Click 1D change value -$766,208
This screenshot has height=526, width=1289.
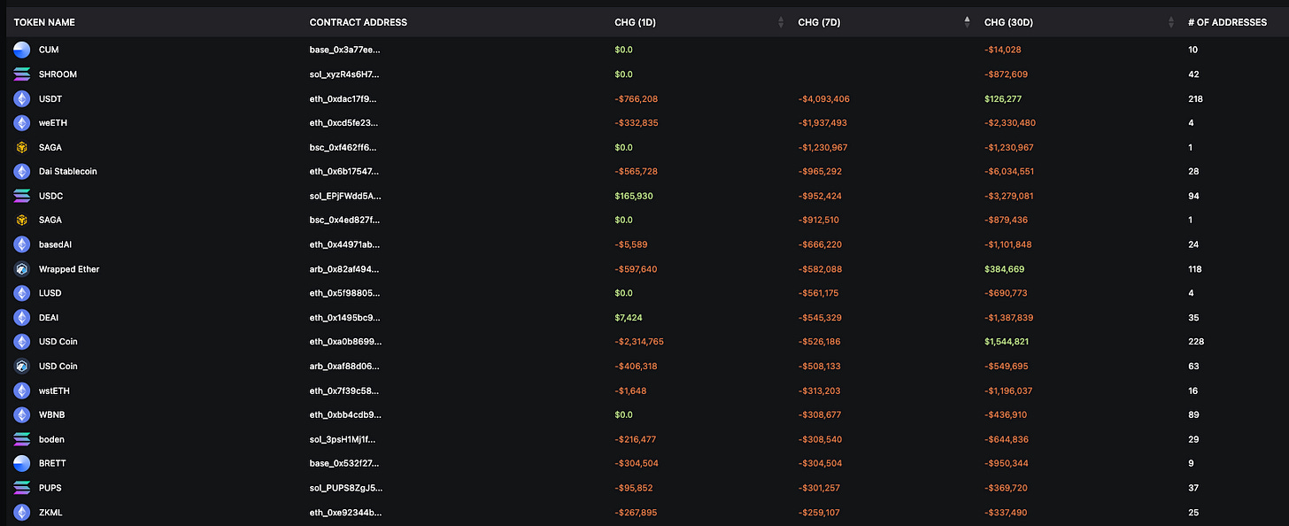coord(636,99)
